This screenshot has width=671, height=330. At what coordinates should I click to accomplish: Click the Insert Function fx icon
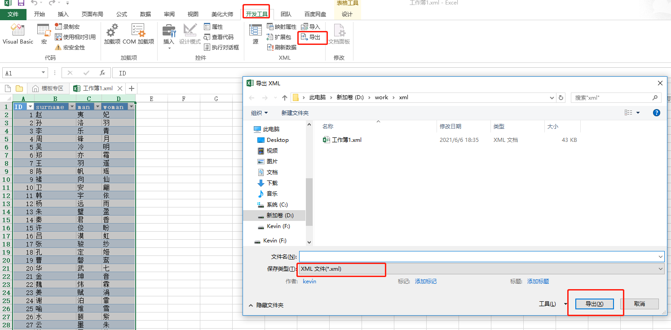102,73
